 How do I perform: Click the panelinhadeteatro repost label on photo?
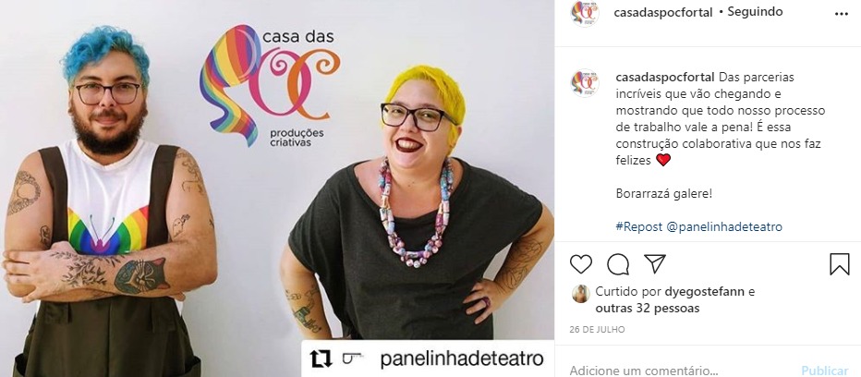(x=462, y=359)
